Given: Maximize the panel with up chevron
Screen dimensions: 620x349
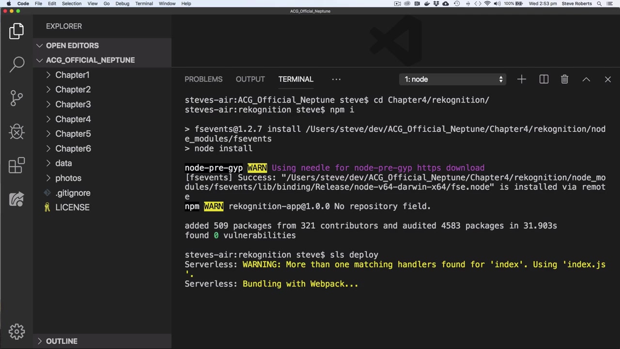Looking at the screenshot, I should pyautogui.click(x=586, y=79).
